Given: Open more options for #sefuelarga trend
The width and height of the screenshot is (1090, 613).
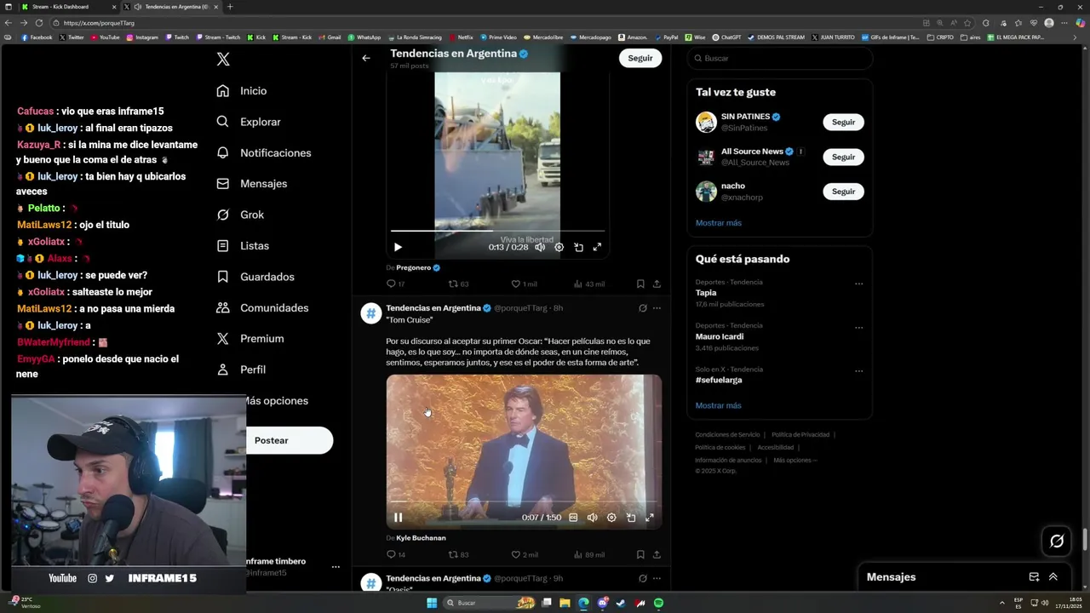Looking at the screenshot, I should coord(858,371).
